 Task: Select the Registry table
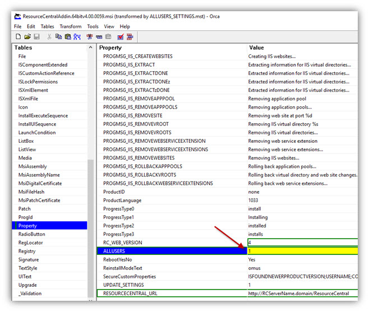[x=27, y=251]
